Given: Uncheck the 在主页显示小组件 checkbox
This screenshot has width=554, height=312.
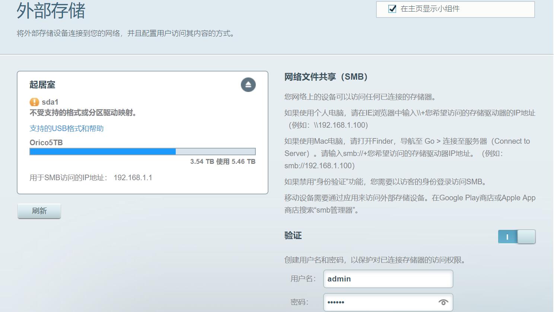Looking at the screenshot, I should pyautogui.click(x=392, y=9).
